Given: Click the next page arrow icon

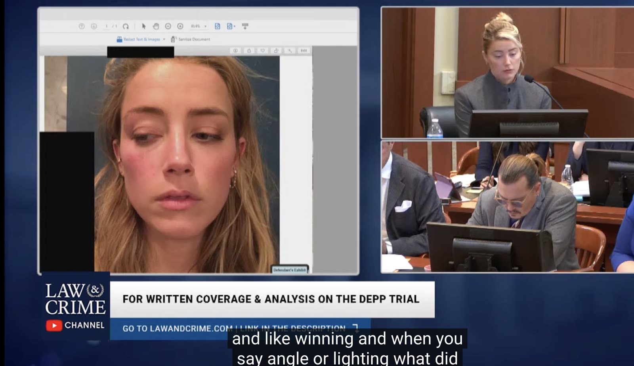Looking at the screenshot, I should pyautogui.click(x=94, y=26).
